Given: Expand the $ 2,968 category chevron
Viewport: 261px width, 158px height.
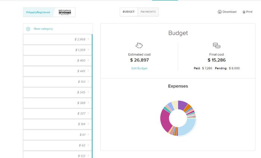Looking at the screenshot, I should [88, 39].
